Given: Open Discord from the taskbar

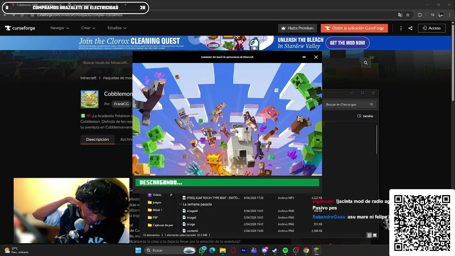Looking at the screenshot, I should pyautogui.click(x=264, y=250).
